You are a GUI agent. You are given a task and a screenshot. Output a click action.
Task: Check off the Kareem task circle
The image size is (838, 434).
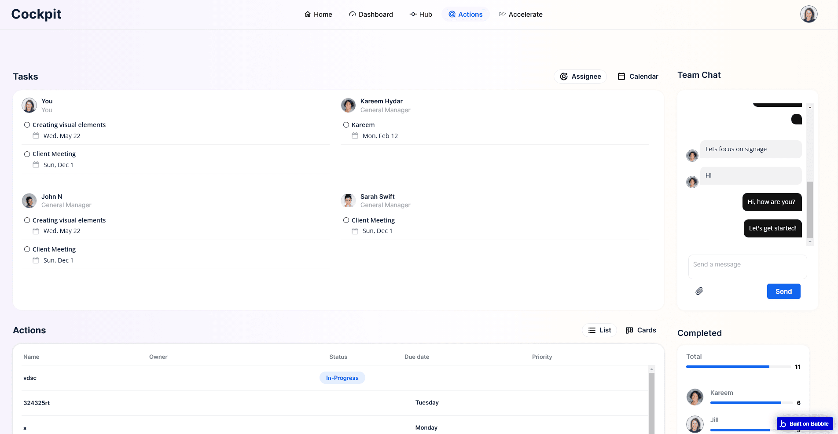point(346,125)
